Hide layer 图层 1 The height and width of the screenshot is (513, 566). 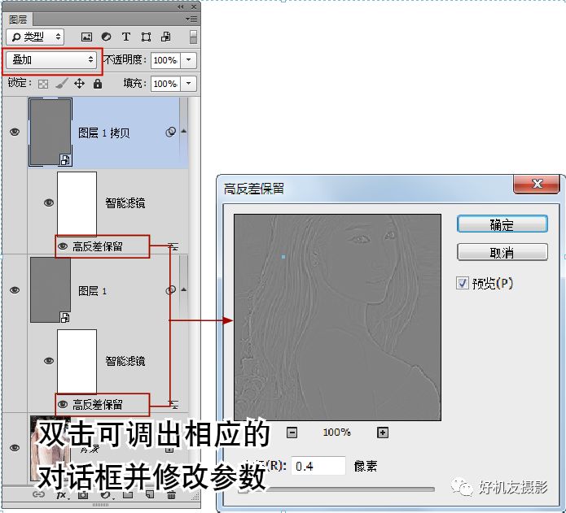point(15,290)
